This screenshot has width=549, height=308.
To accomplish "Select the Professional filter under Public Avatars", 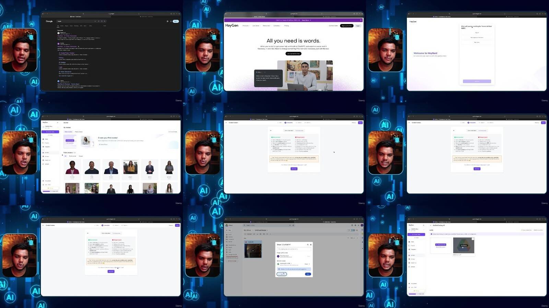I will click(72, 156).
